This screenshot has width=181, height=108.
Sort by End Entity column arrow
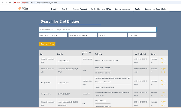click(x=83, y=54)
